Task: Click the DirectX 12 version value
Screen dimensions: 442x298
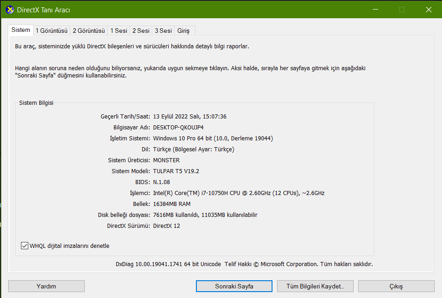Action: [166, 226]
